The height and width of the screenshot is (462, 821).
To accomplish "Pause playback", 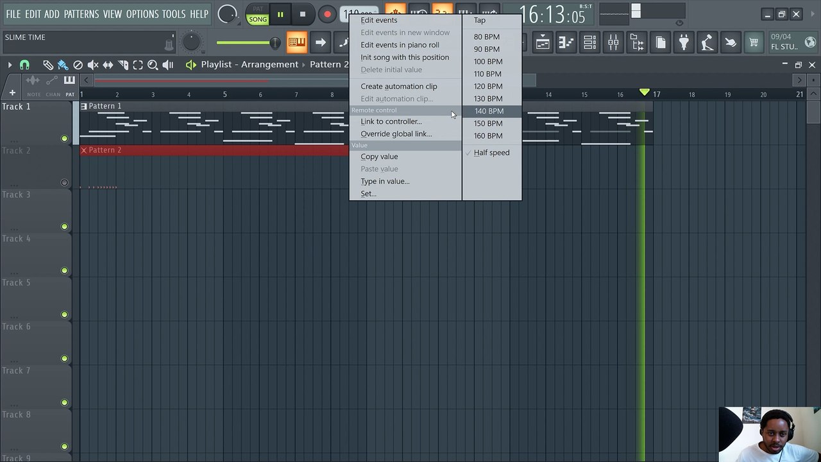I will pos(280,14).
